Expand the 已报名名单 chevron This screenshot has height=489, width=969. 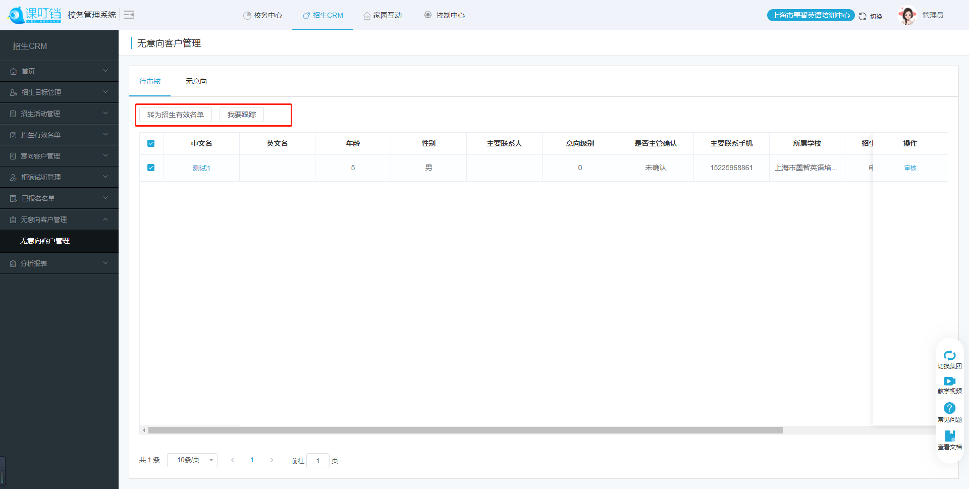coord(105,198)
